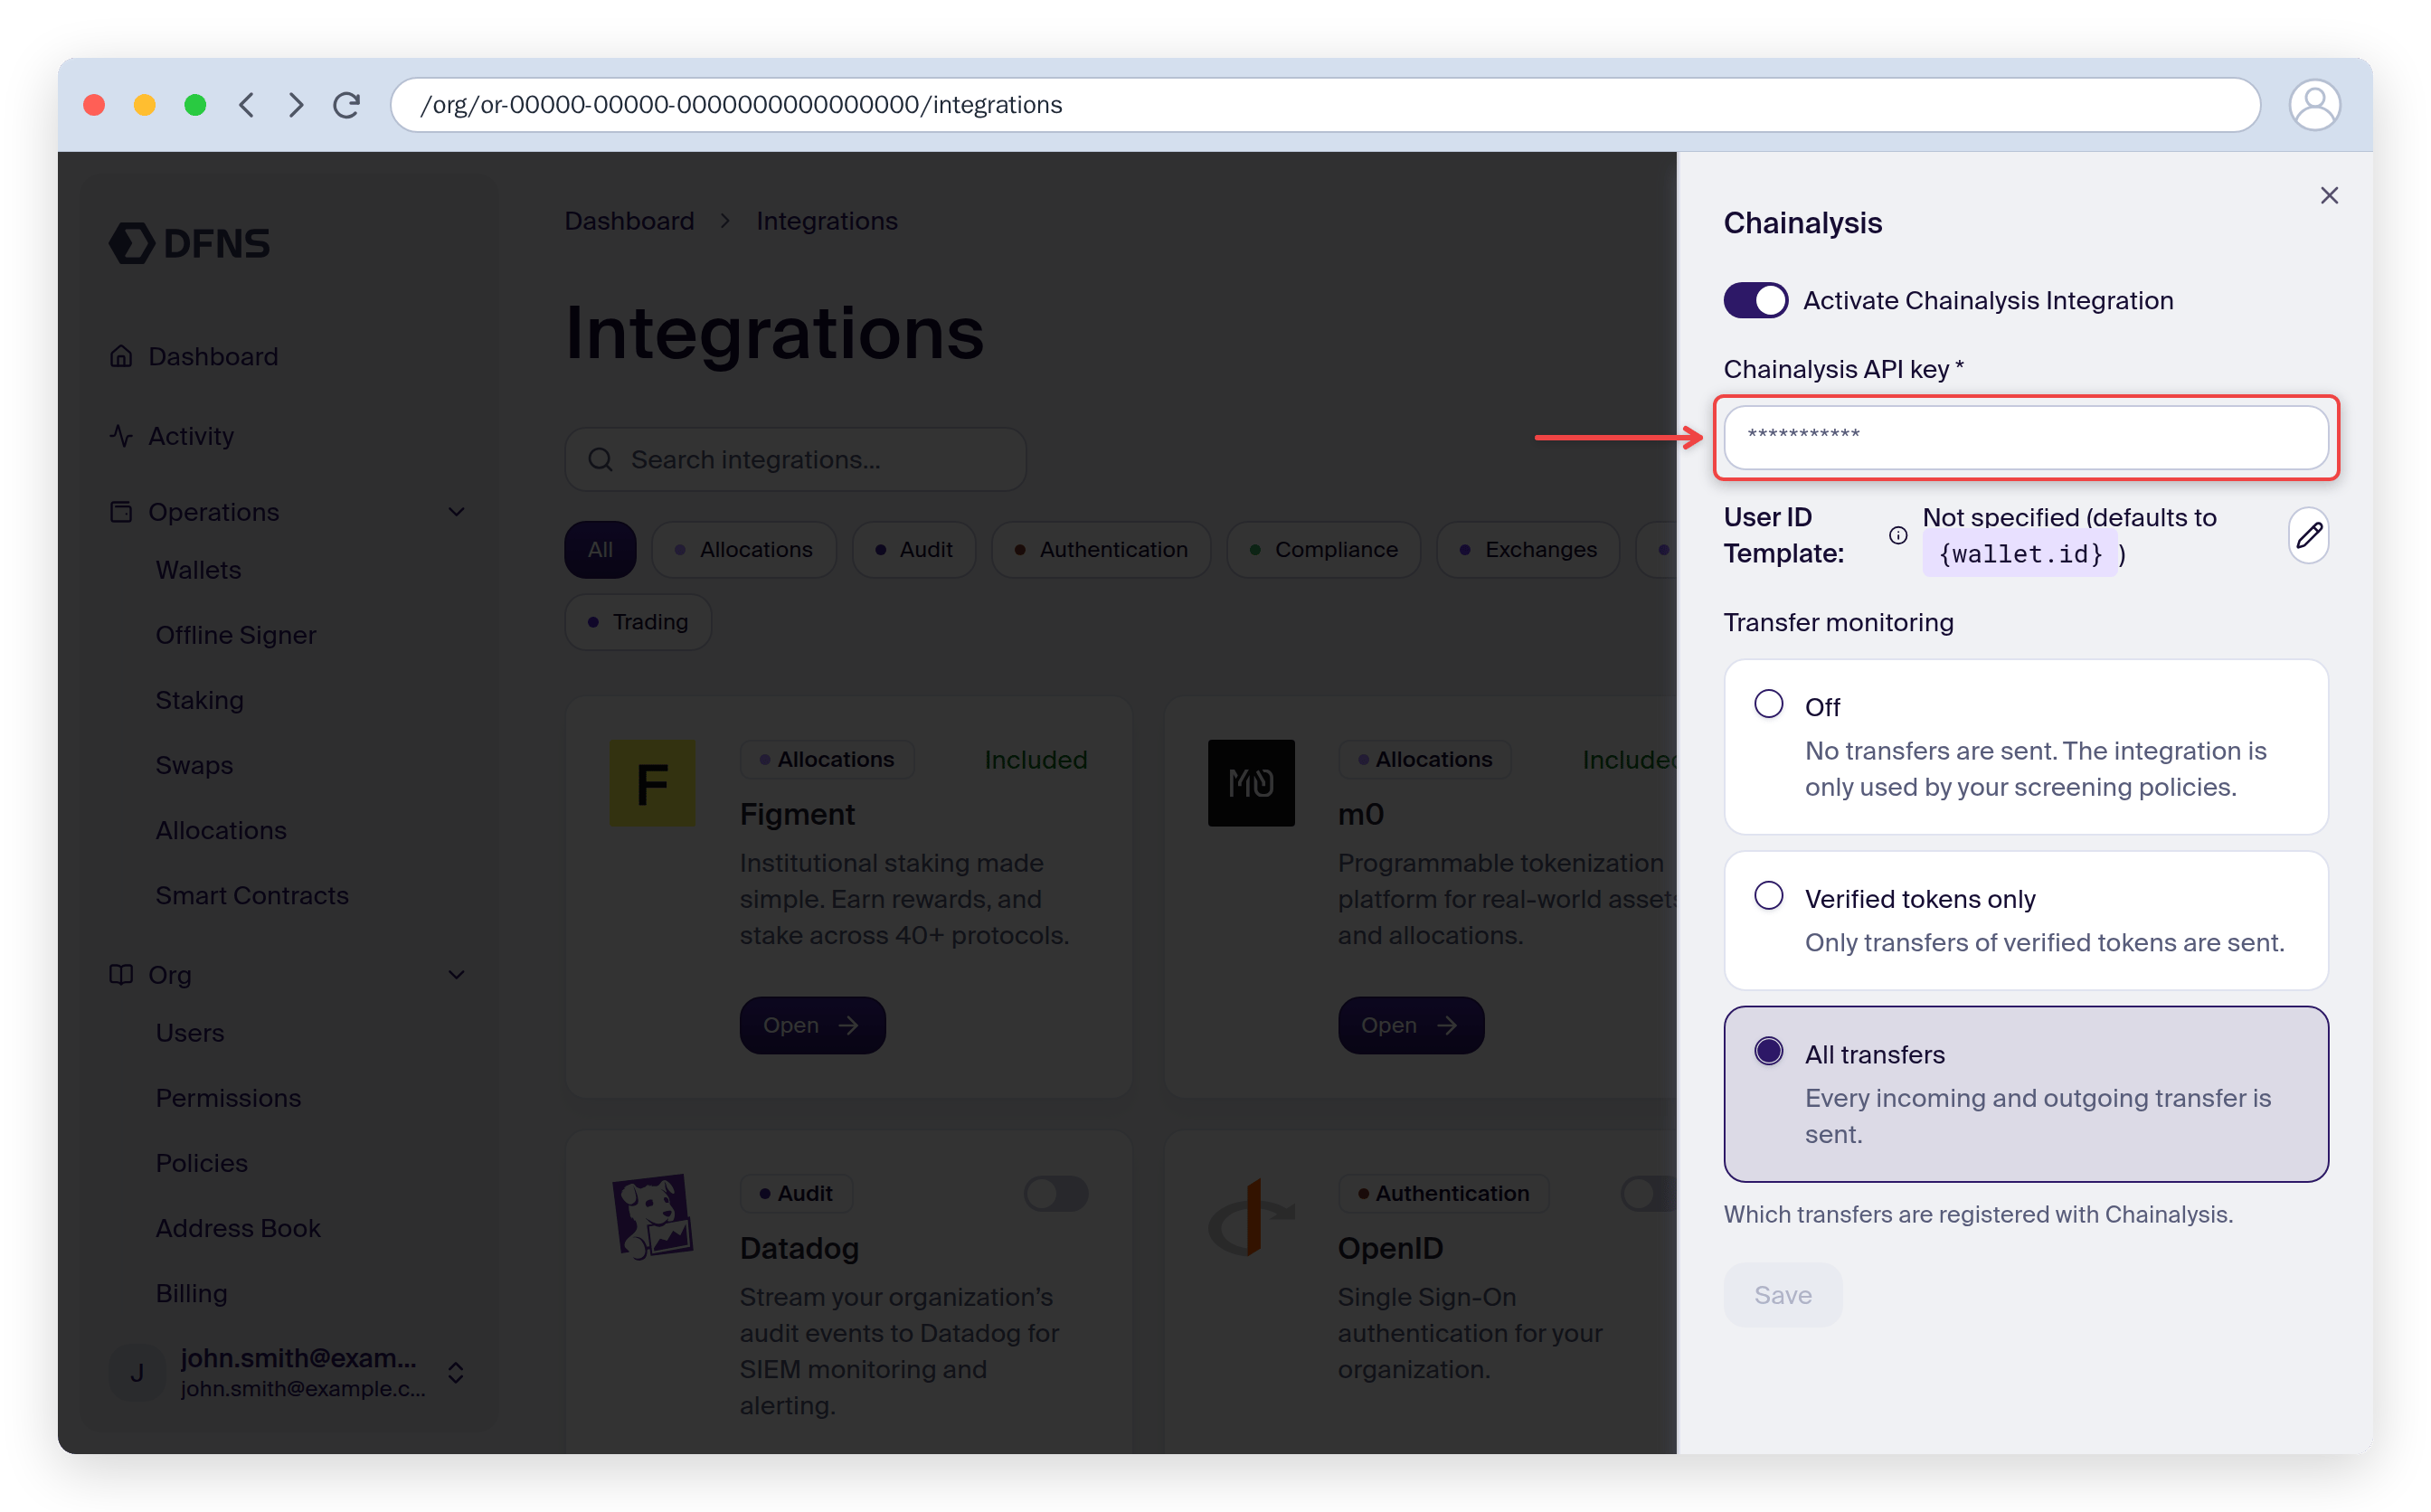Click the Search integrations field
Screen dimensions: 2431x1512
click(x=795, y=459)
